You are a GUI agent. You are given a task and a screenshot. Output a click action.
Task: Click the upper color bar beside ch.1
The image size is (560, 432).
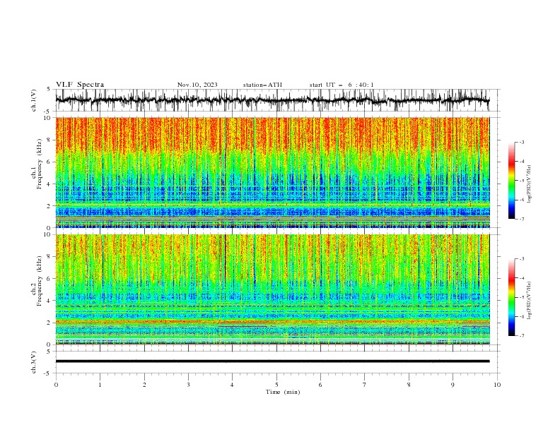coord(511,181)
